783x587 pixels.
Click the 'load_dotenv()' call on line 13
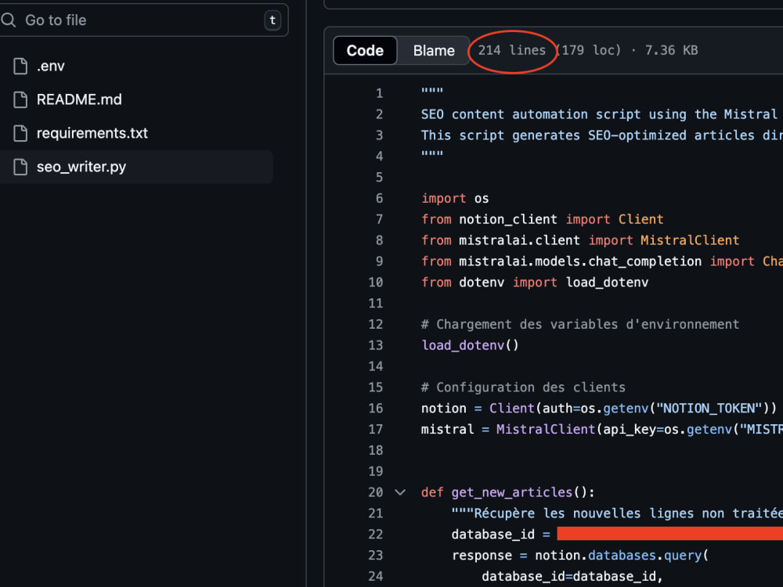pos(470,345)
